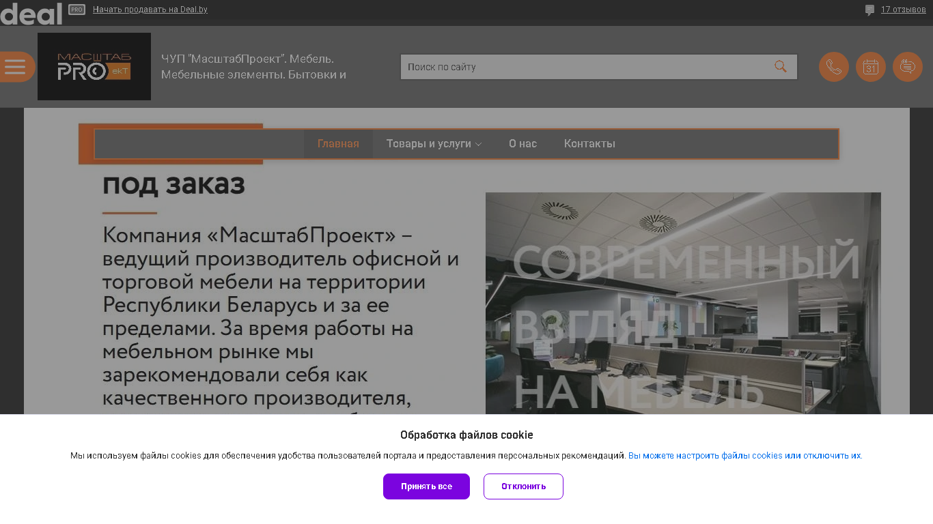Select the Главная menu item

[338, 143]
